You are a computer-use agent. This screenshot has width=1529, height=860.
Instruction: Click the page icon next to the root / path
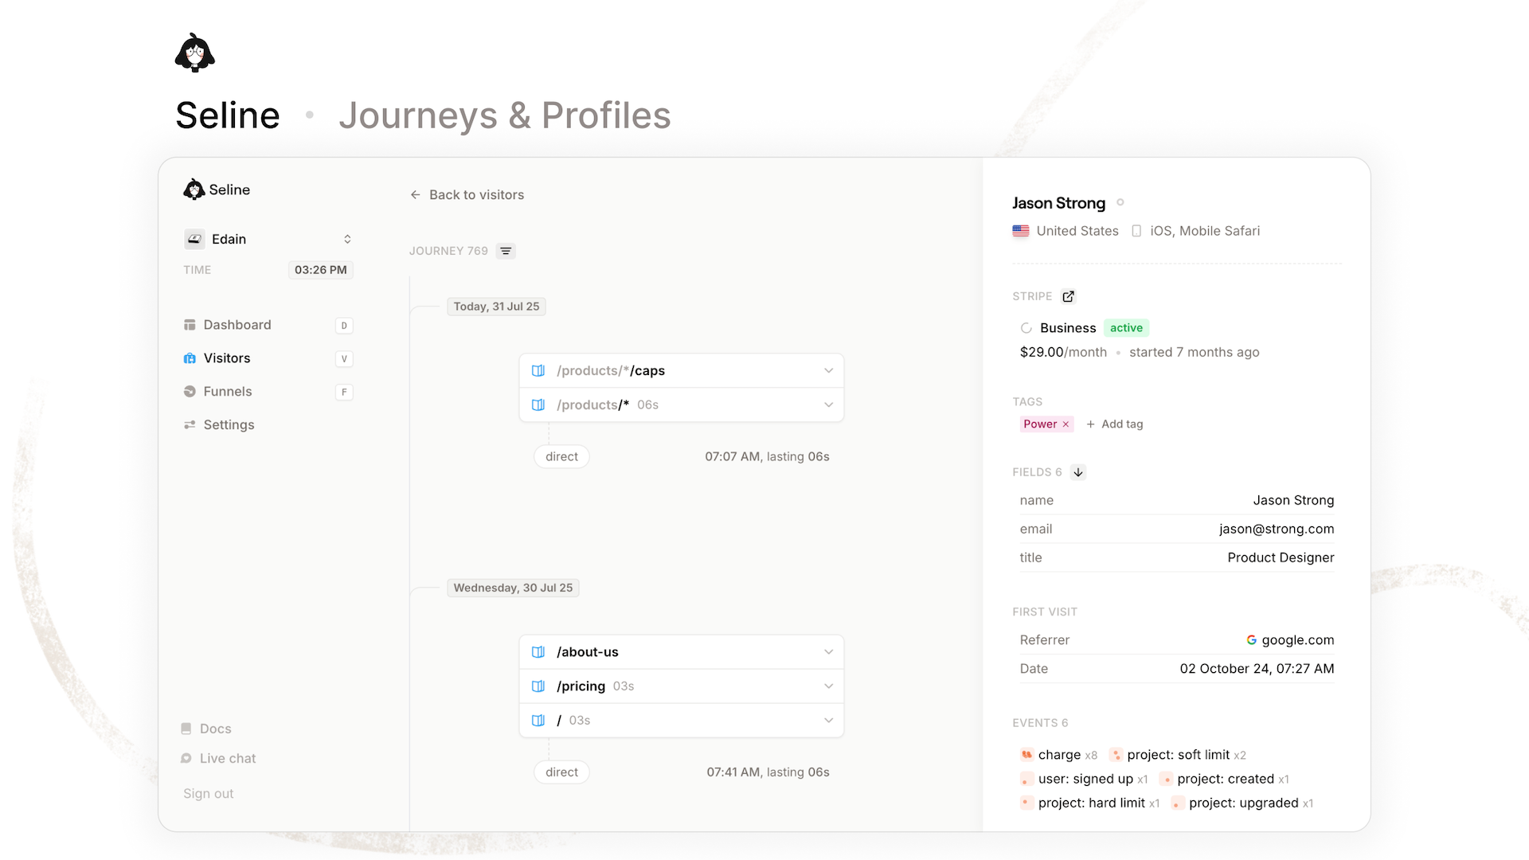tap(538, 721)
